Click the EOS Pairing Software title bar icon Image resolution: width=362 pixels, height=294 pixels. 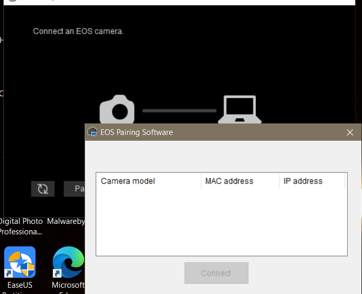[92, 132]
